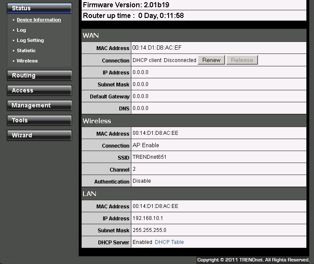This screenshot has height=264, width=314.
Task: Open Wireless status from sidebar submenu
Action: [x=27, y=61]
